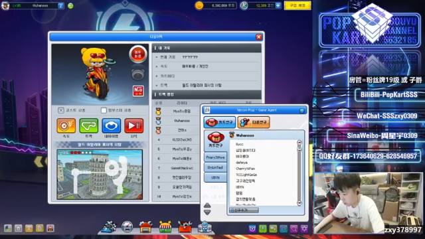
Task: Select friend UB1N in the friends list
Action: (x=240, y=187)
